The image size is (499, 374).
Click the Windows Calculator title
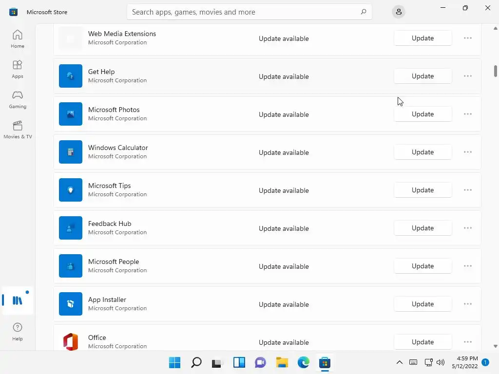tap(118, 148)
